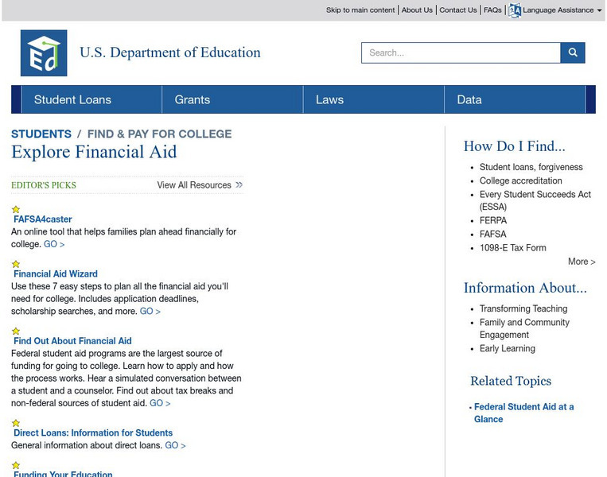The width and height of the screenshot is (607, 477).
Task: Click the magnifier search button
Action: tap(573, 53)
